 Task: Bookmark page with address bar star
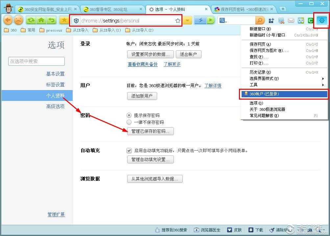pyautogui.click(x=177, y=21)
